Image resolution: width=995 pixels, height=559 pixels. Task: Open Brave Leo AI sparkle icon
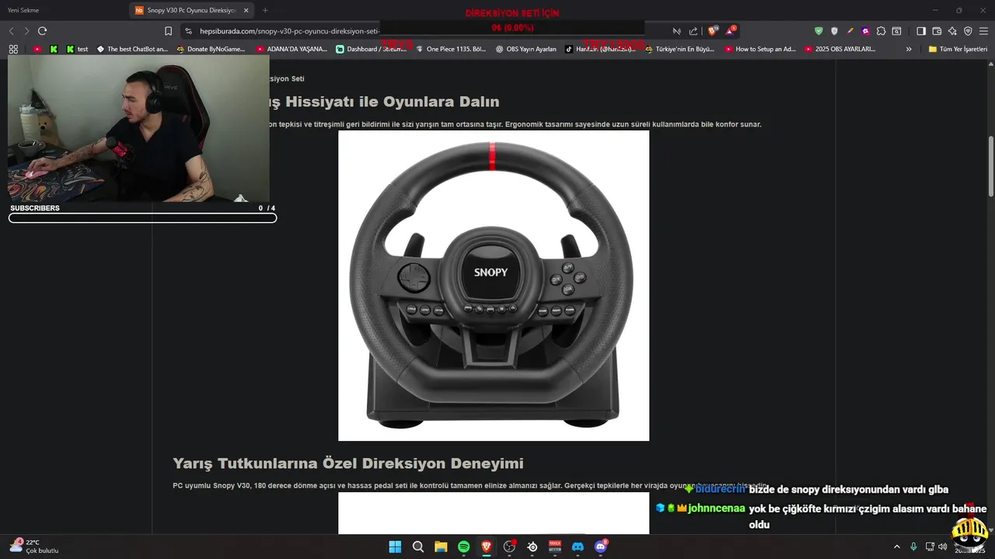pyautogui.click(x=952, y=31)
